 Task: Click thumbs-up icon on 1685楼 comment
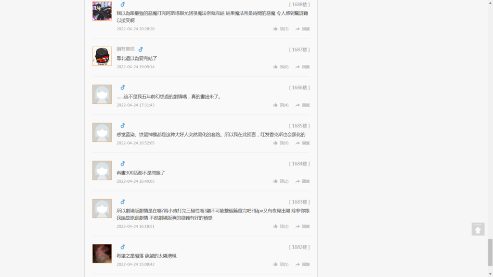tap(275, 143)
